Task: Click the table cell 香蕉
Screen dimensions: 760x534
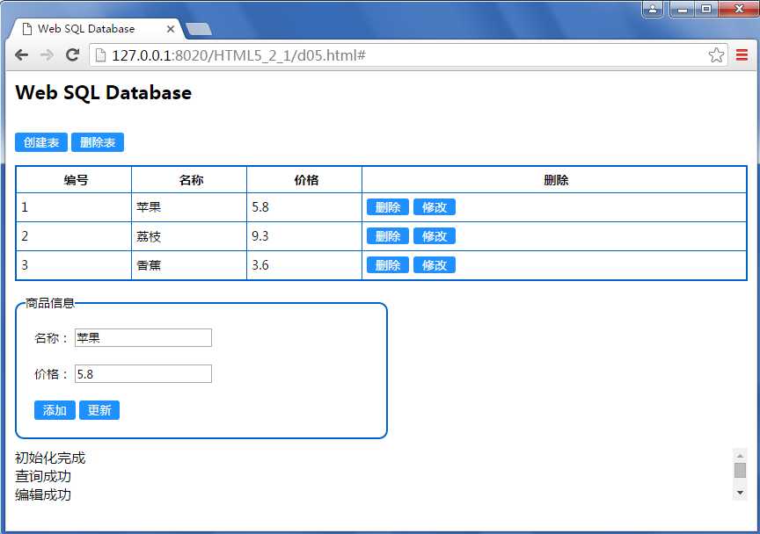Action: click(x=189, y=265)
